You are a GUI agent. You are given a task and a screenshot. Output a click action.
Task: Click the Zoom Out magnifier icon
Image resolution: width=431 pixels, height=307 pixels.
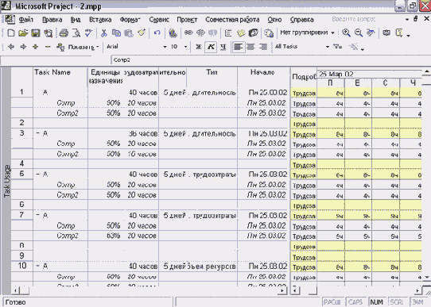tap(359, 33)
